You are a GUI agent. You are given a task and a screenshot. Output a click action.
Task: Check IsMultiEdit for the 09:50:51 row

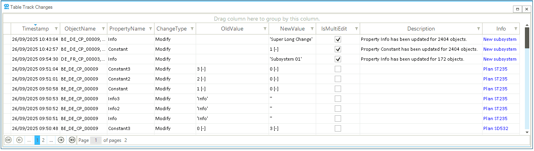pyautogui.click(x=338, y=119)
